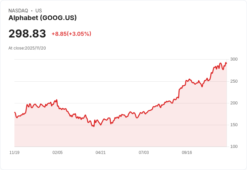The width and height of the screenshot is (247, 170).
Task: Open the Alphabet (GOOG.US) stock title
Action: pyautogui.click(x=43, y=18)
